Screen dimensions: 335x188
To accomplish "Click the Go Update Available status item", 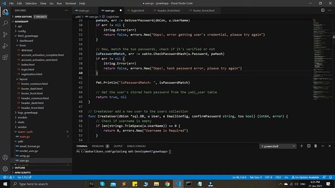I will [x=305, y=177].
